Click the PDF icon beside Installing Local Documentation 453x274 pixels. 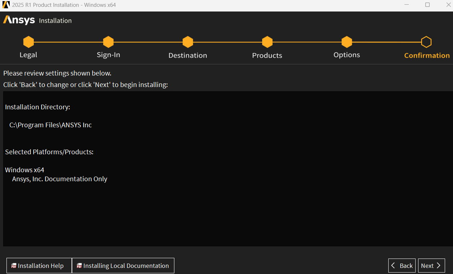click(x=79, y=266)
